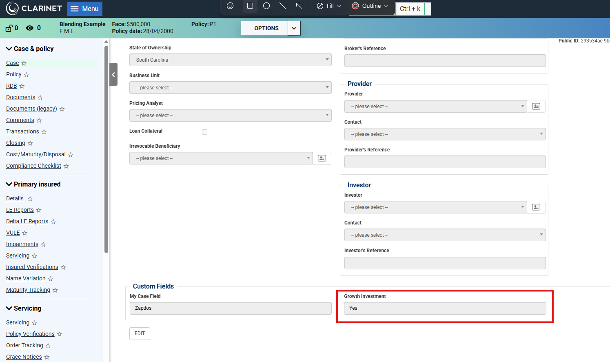Click the Broker's Reference input field

[445, 61]
